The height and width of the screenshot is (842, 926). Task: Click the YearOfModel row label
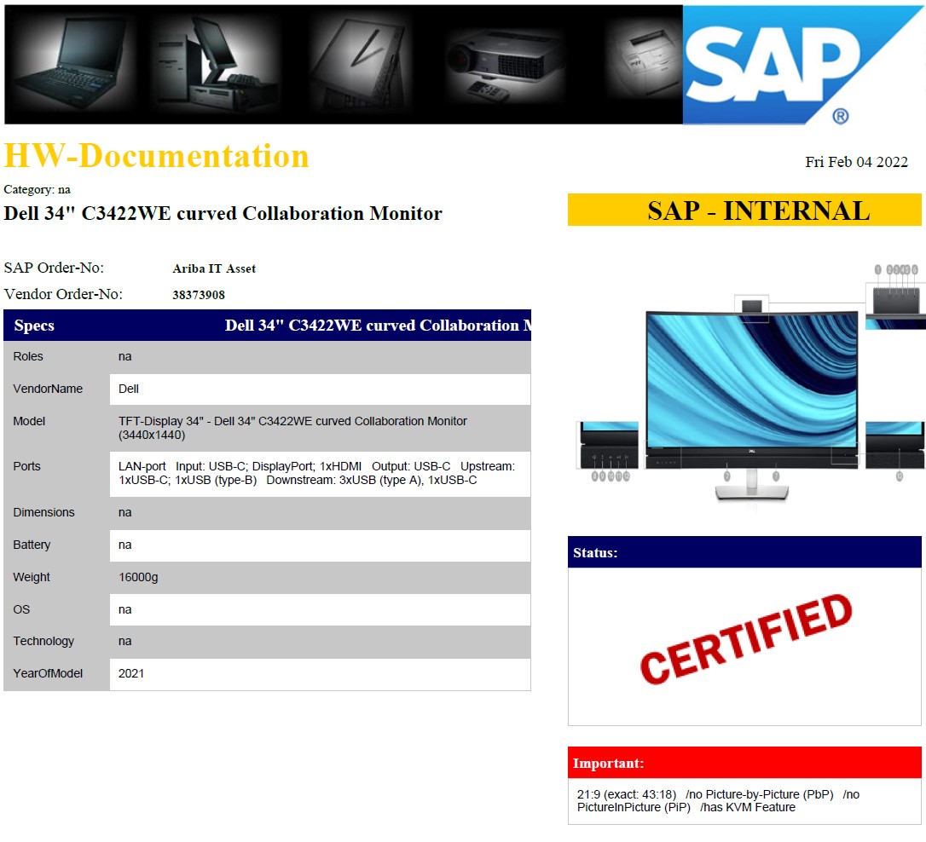pos(48,674)
